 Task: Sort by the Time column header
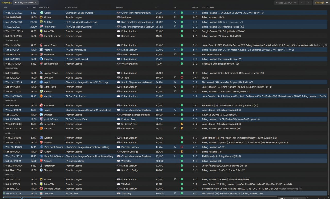(x=34, y=8)
